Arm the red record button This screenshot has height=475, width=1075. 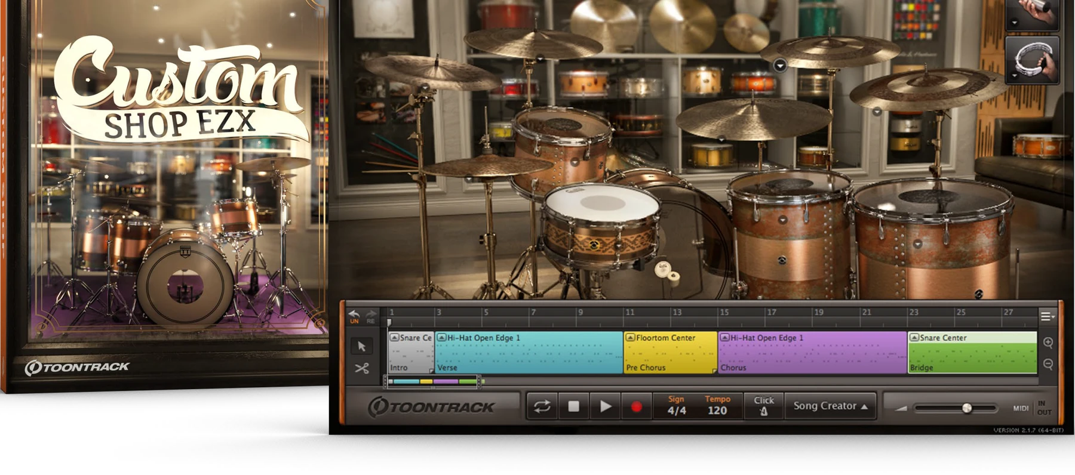tap(636, 407)
